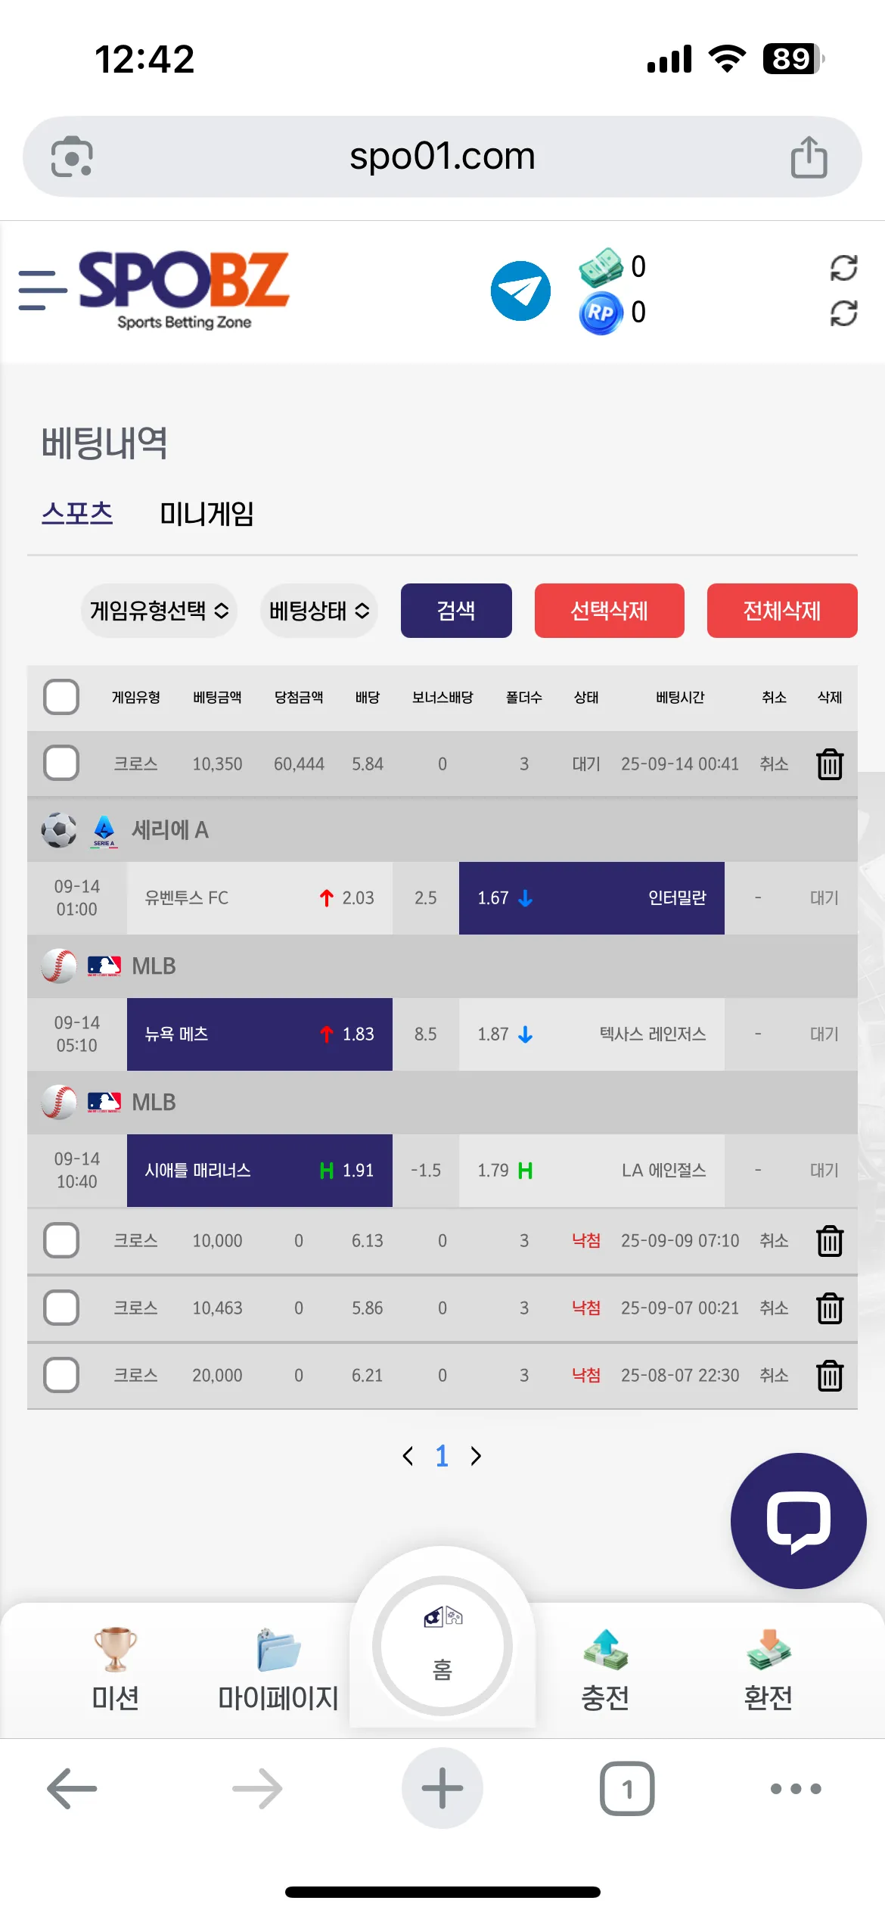Viewport: 885px width, 1916px height.
Task: Tap the spo01.com address bar
Action: point(442,157)
